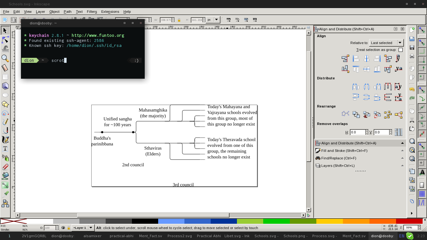Viewport: 427px width, 240px height.
Task: Toggle the top enable-snapping button
Action: click(x=422, y=30)
